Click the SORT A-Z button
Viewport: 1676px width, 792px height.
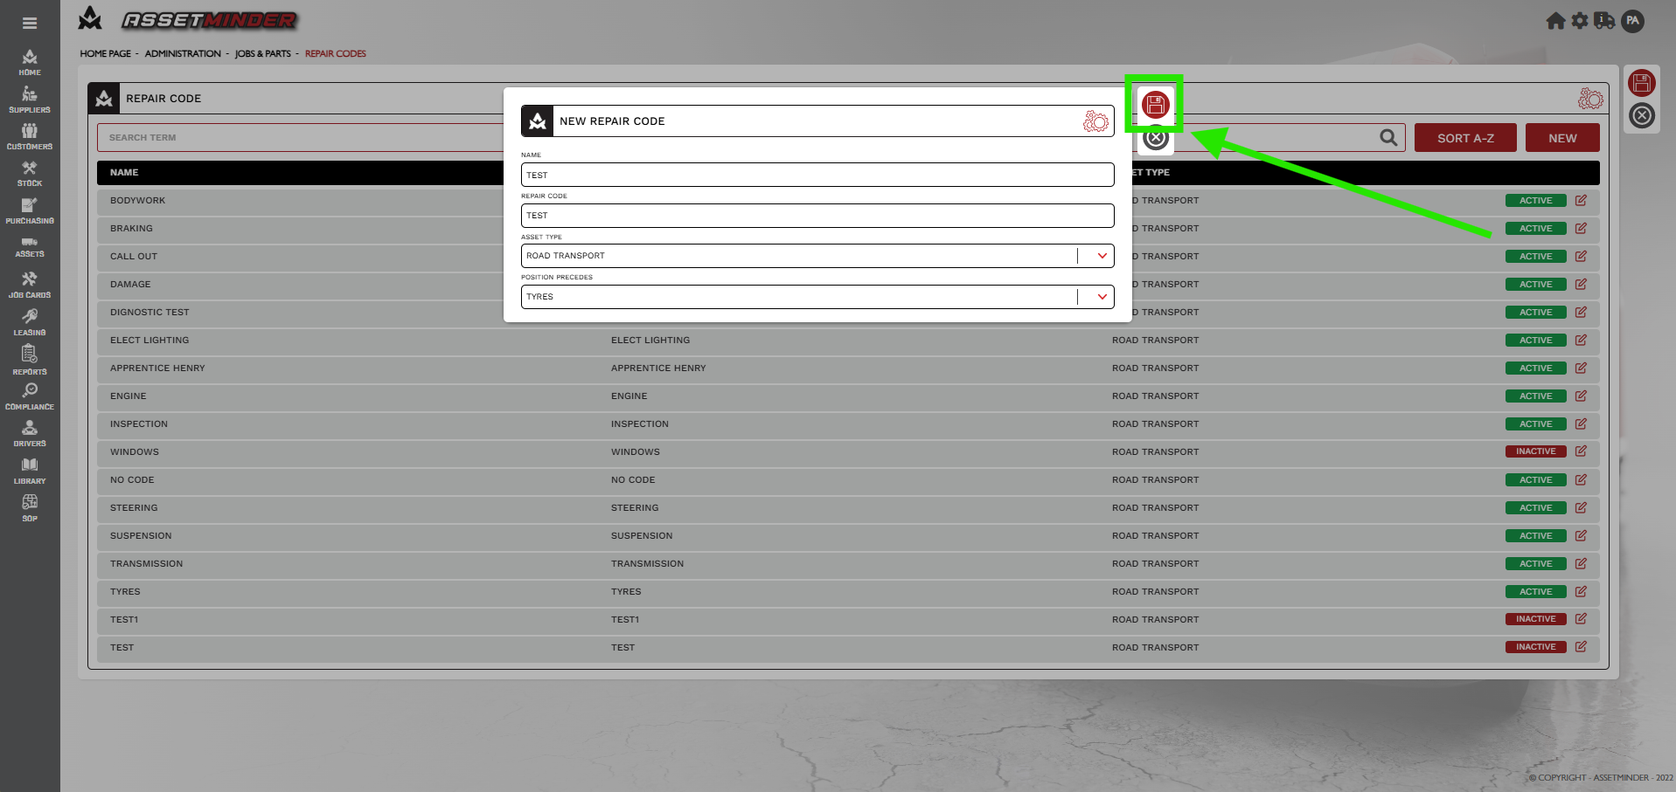pyautogui.click(x=1464, y=138)
